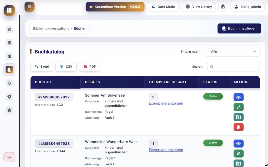The width and height of the screenshot is (268, 167).
Task: View details of Wummelies Wunderbare Welt
Action: coord(238,144)
